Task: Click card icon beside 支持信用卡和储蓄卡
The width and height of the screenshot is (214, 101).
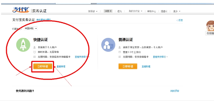Action: tap(35, 57)
